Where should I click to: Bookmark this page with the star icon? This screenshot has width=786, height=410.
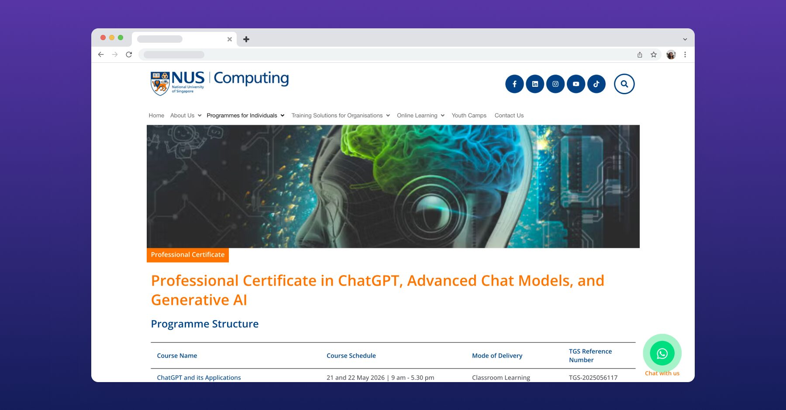(654, 55)
